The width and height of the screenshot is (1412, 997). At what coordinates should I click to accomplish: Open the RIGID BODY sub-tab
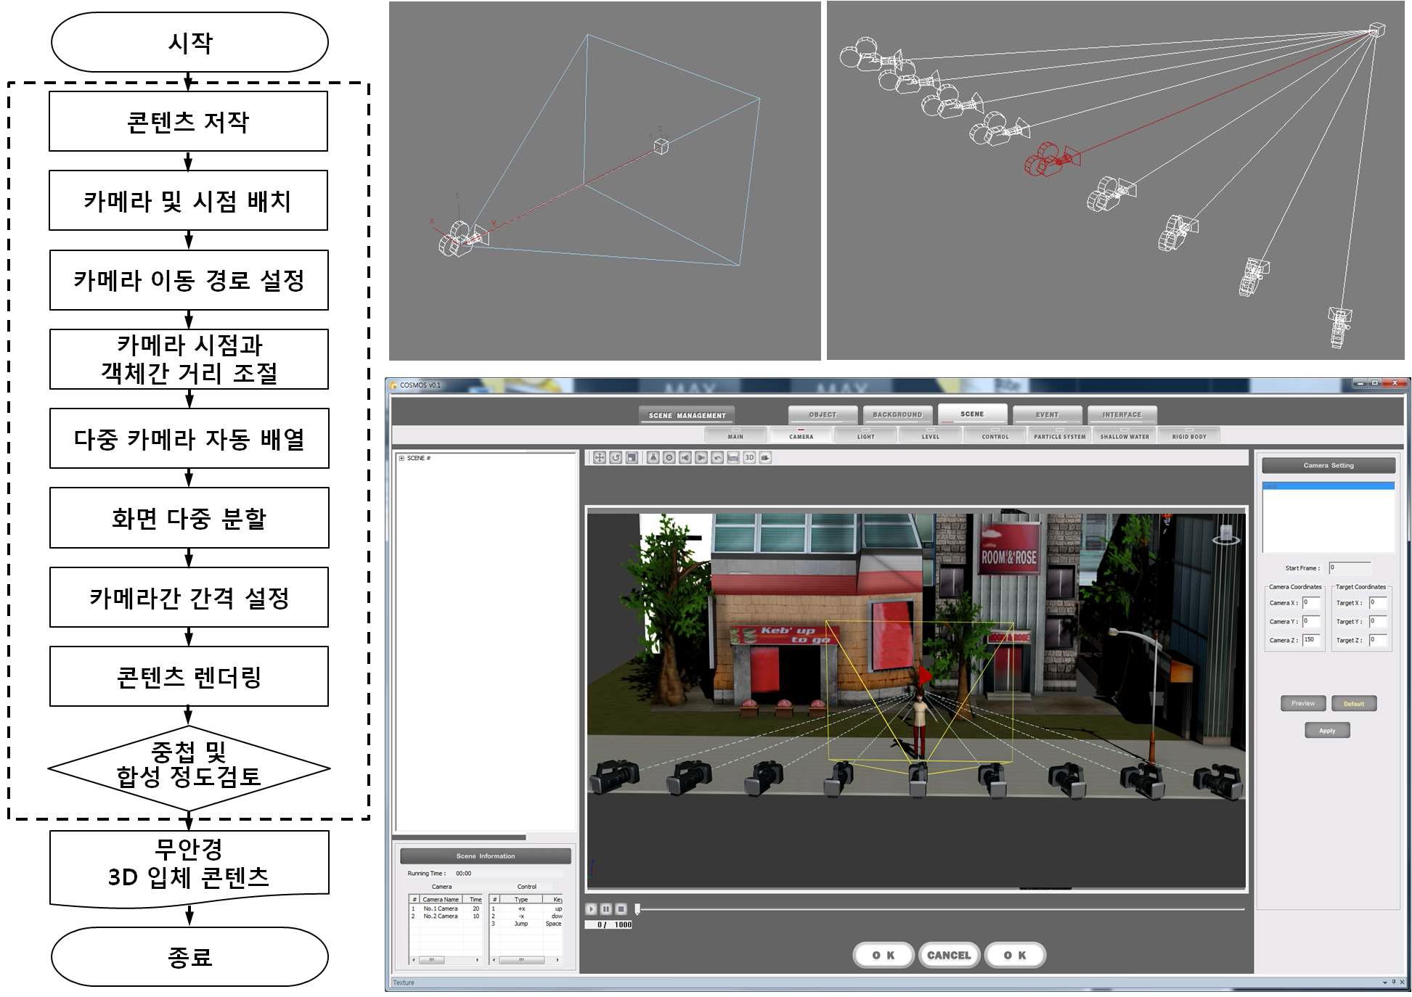(x=1189, y=435)
